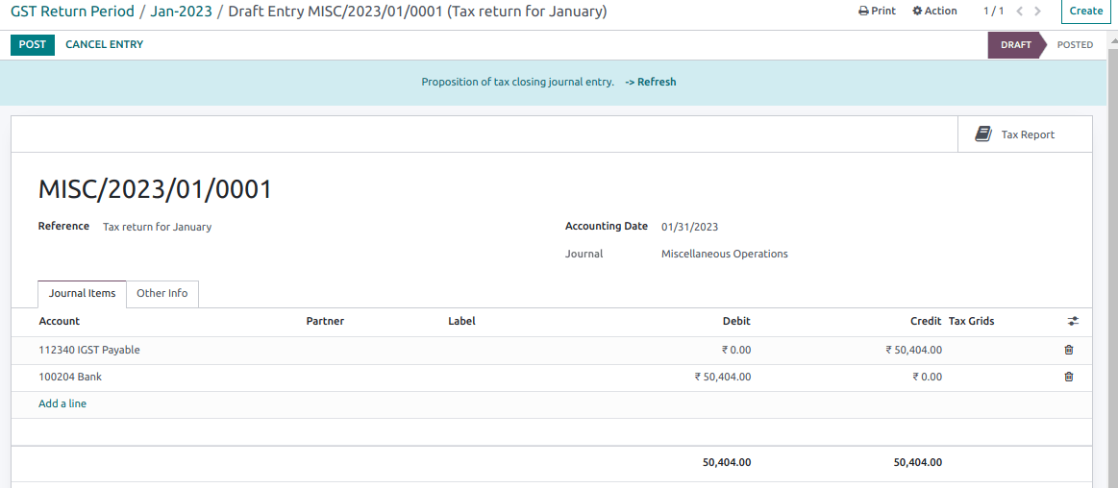Add a line to journal items
The width and height of the screenshot is (1118, 488).
tap(62, 403)
